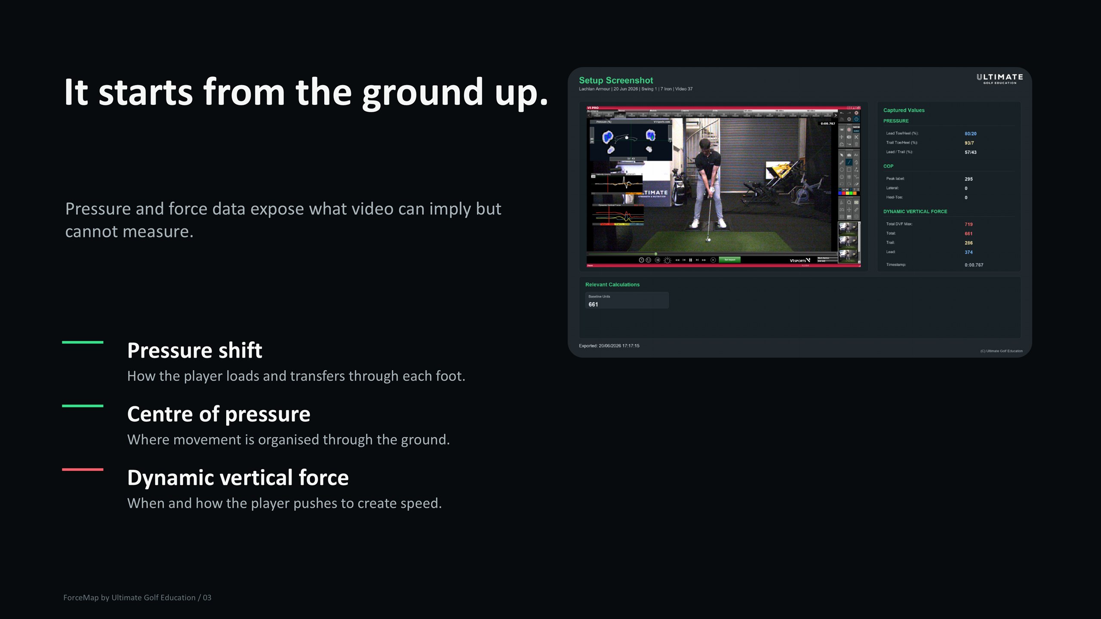Screen dimensions: 1101x619
Task: Click the magnifier zoom tool
Action: click(x=849, y=202)
